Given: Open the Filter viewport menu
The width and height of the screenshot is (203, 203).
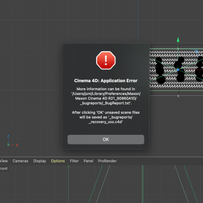Looking at the screenshot, I should click(74, 161).
